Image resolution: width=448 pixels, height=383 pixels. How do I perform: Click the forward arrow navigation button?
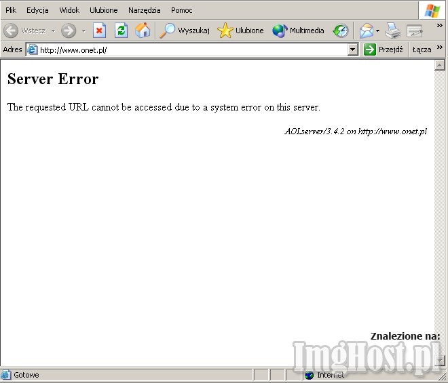pyautogui.click(x=69, y=31)
